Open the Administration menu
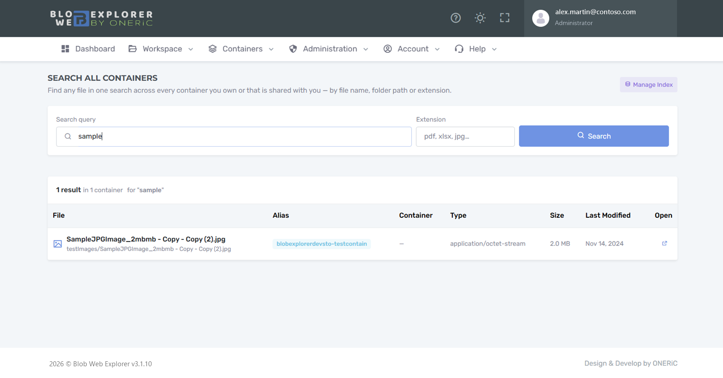The width and height of the screenshot is (723, 378). [329, 49]
